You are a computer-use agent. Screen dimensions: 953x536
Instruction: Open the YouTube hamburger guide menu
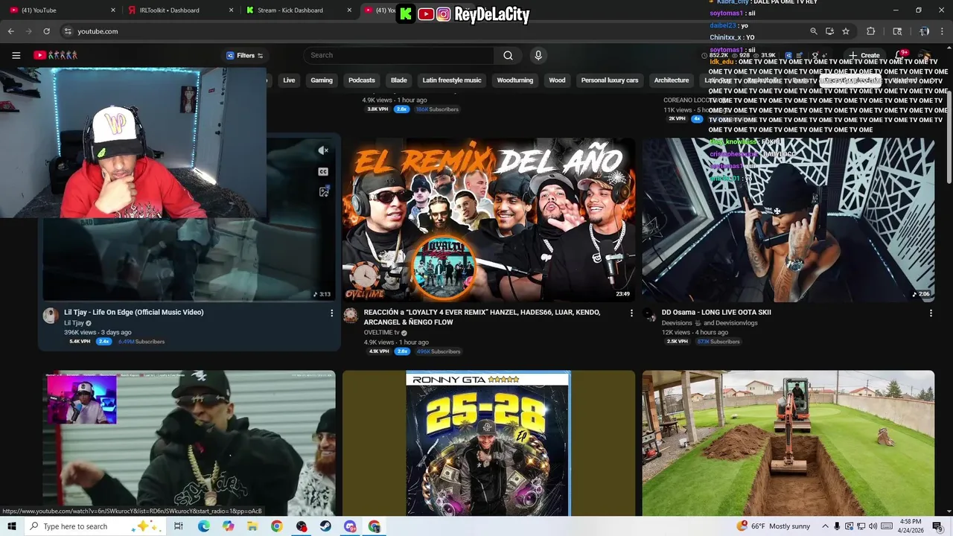click(x=16, y=55)
